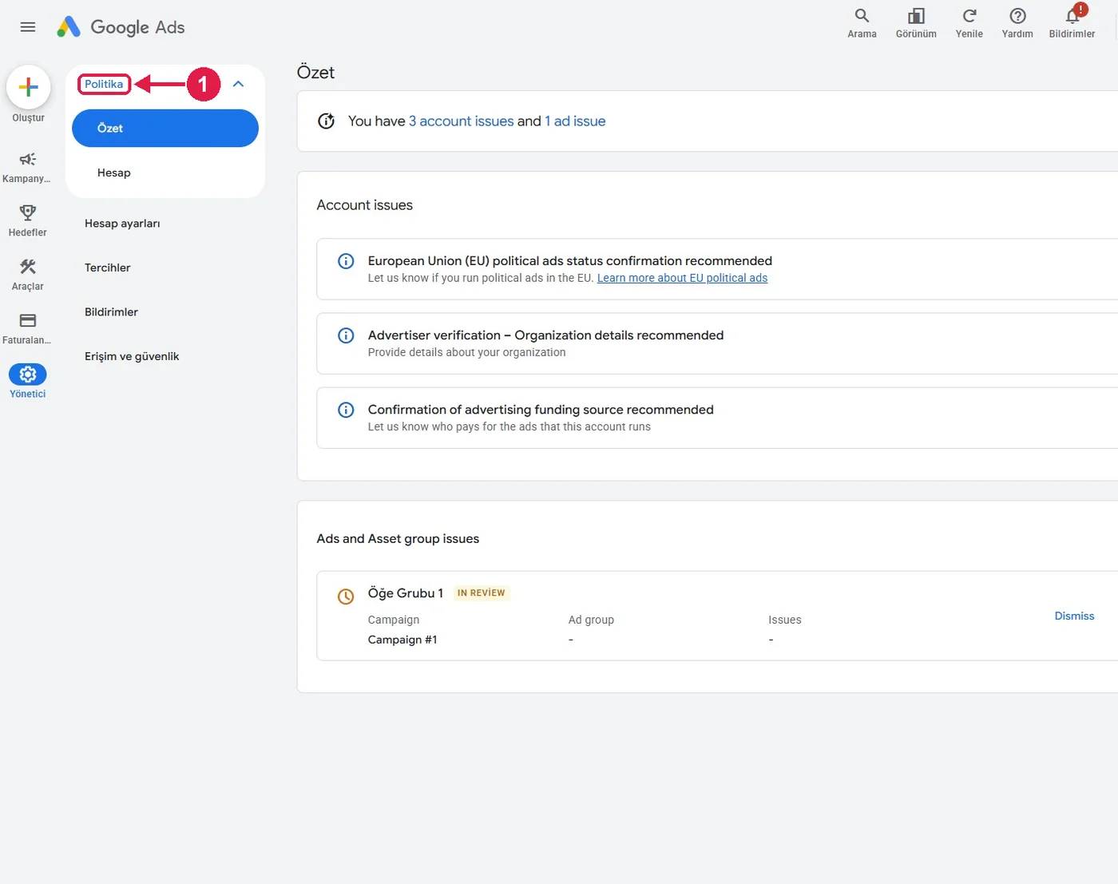1118x884 pixels.
Task: Click the Oluştur plus button
Action: tap(28, 87)
